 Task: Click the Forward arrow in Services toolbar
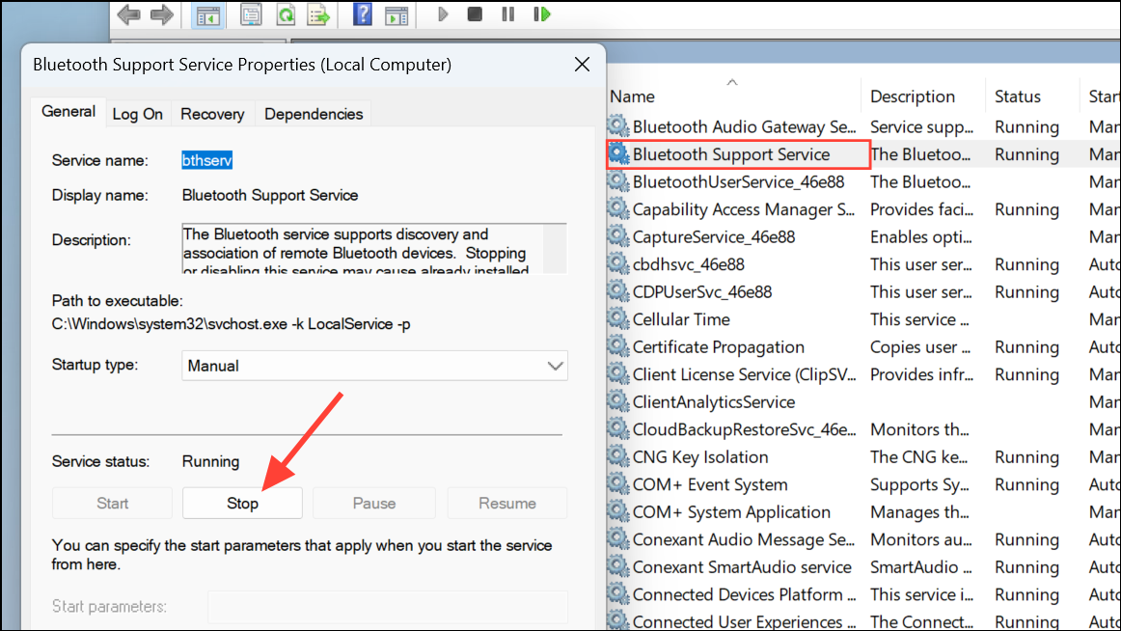coord(162,14)
